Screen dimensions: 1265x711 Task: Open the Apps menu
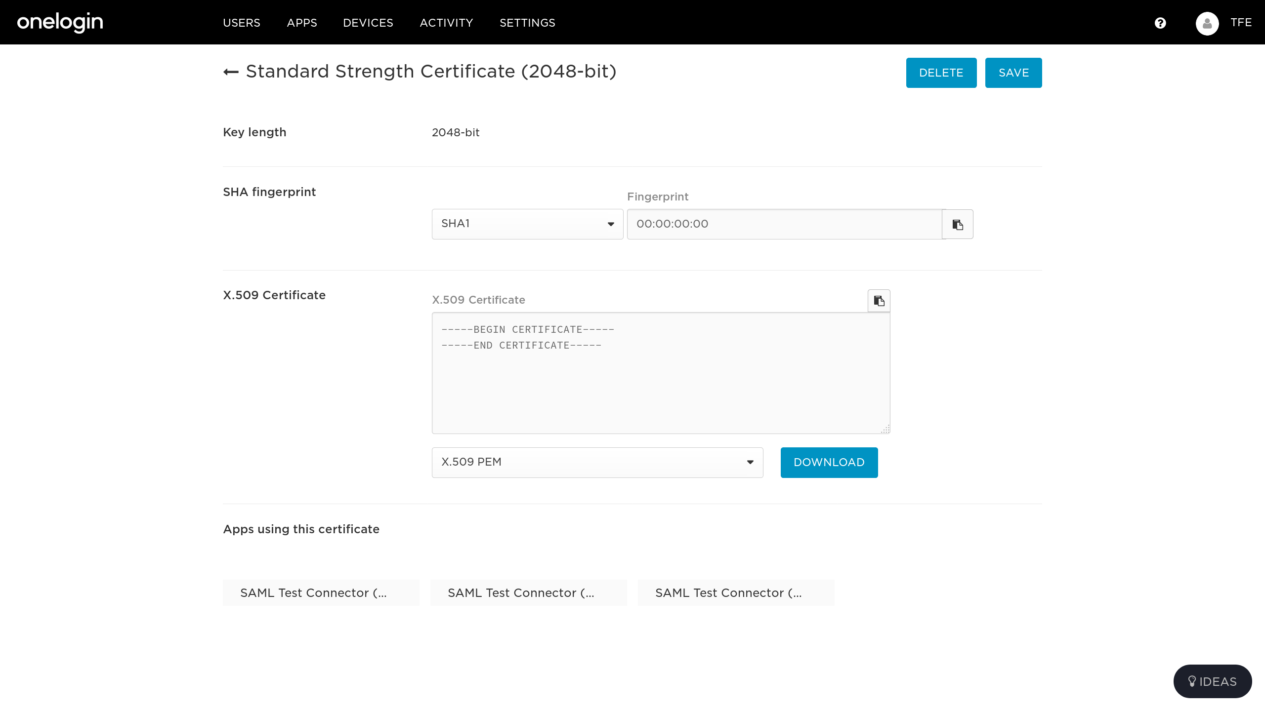pyautogui.click(x=302, y=23)
